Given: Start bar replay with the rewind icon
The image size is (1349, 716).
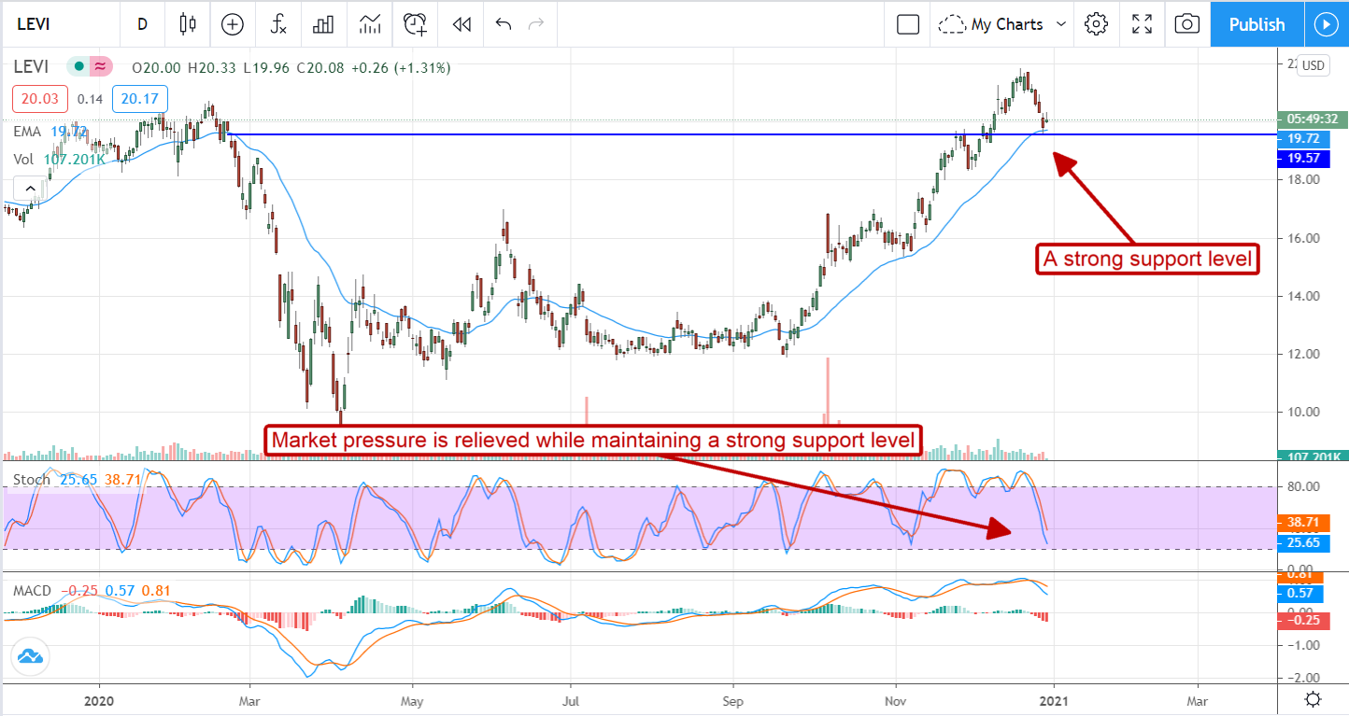Looking at the screenshot, I should click(461, 25).
